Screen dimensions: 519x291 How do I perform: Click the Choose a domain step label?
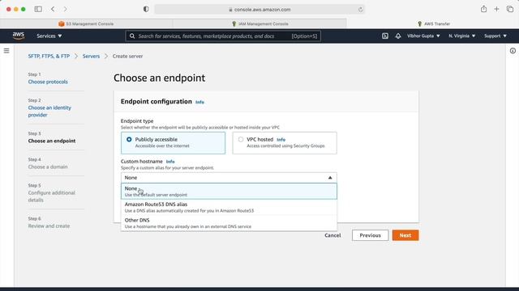tap(48, 167)
